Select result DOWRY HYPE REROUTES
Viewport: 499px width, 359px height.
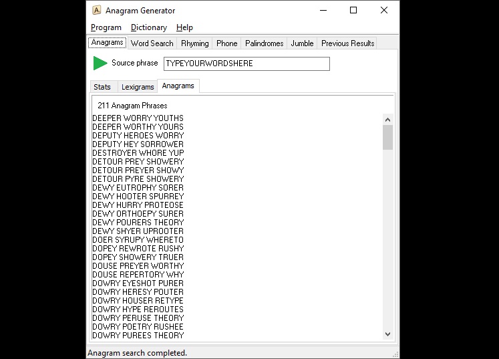[138, 310]
